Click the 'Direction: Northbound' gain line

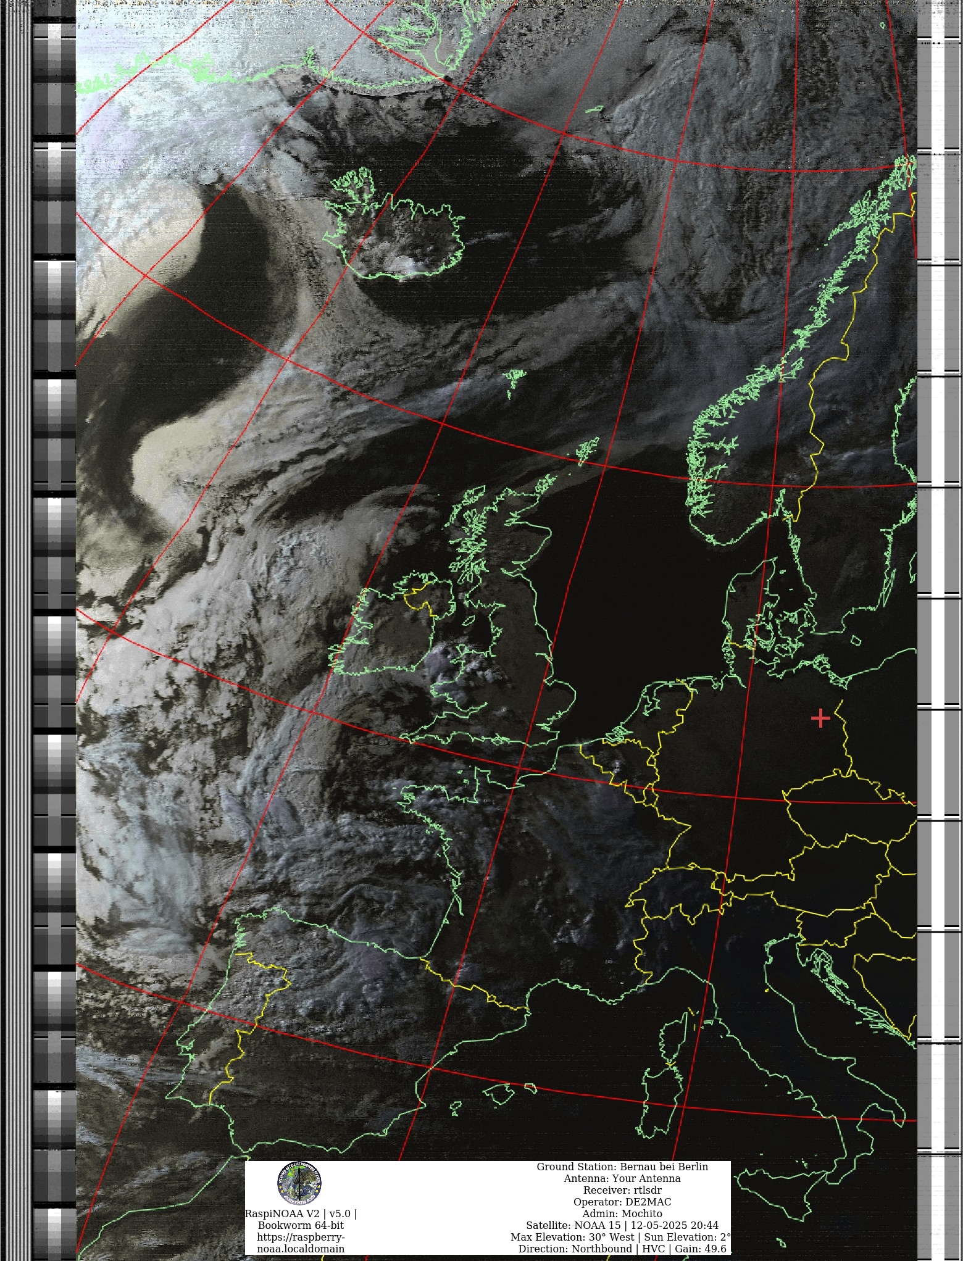point(622,1249)
